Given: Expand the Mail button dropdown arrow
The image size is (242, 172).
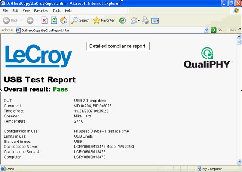Looking at the screenshot, I should tap(139, 20).
